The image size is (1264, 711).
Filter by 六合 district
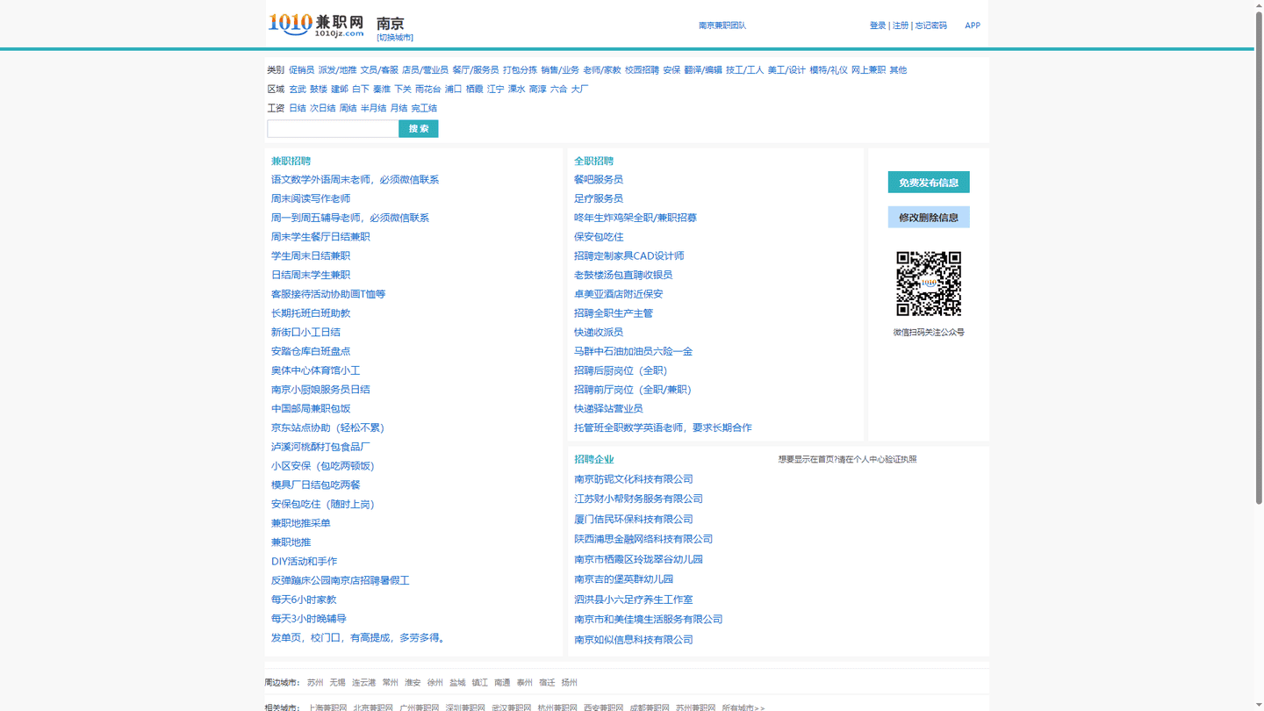pos(558,90)
